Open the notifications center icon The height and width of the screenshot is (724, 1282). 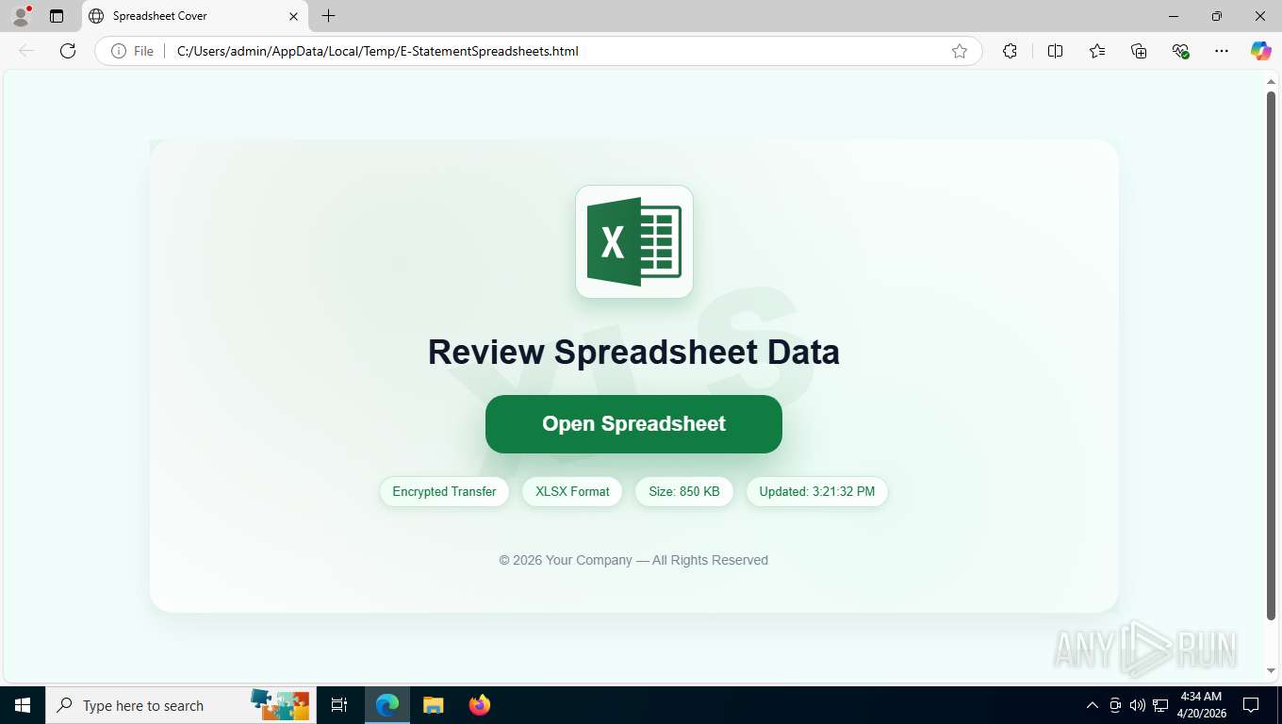[1251, 705]
